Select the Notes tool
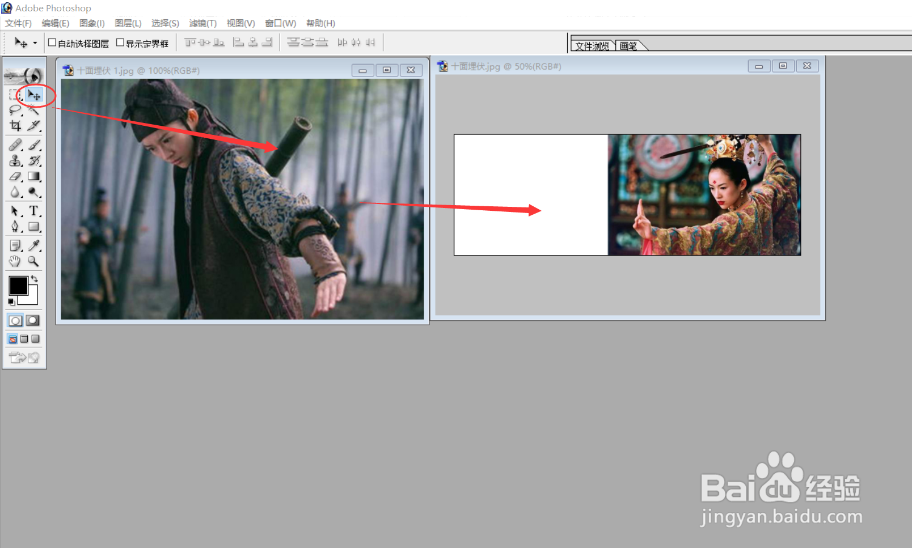Screen dimensions: 912x548 click(x=15, y=245)
